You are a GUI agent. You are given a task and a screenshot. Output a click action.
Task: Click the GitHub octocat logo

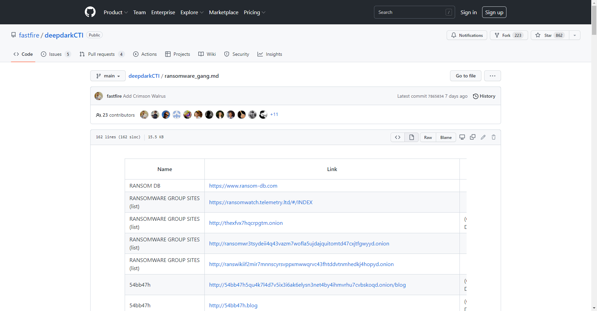(90, 12)
